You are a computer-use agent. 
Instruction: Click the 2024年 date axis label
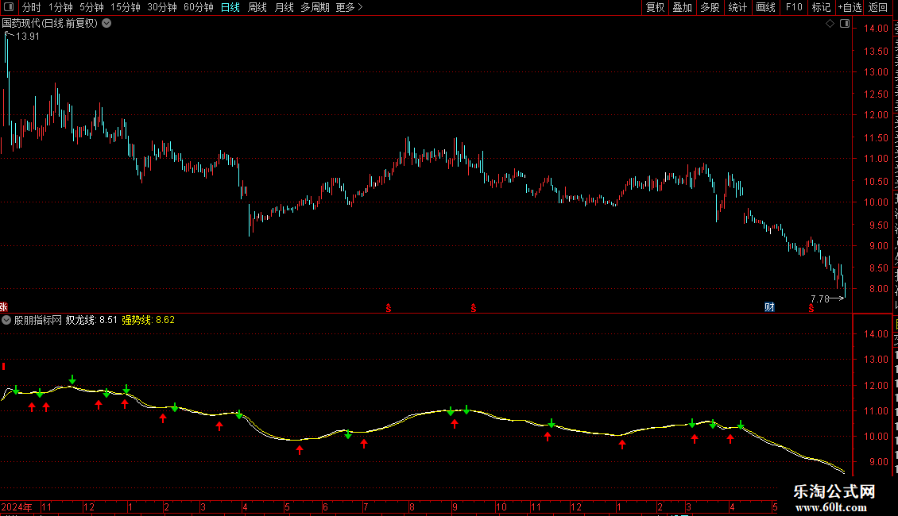pyautogui.click(x=17, y=506)
